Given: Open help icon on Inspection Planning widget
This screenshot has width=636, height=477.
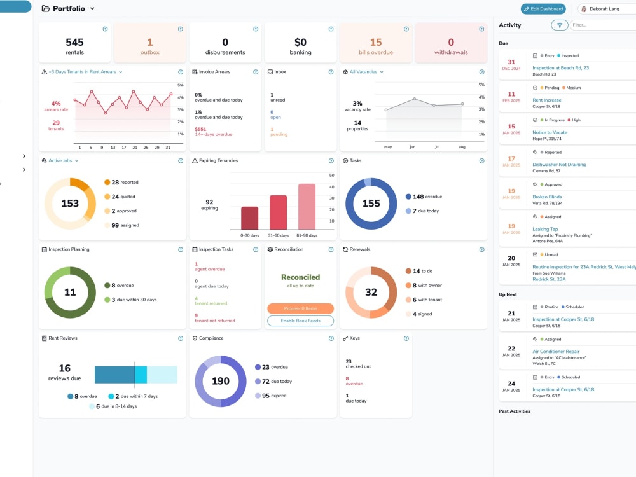Looking at the screenshot, I should point(181,249).
